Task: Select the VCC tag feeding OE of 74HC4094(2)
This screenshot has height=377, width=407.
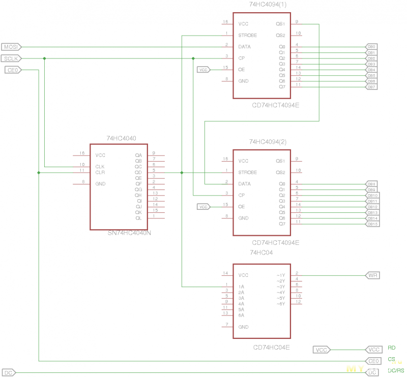Action: [203, 207]
